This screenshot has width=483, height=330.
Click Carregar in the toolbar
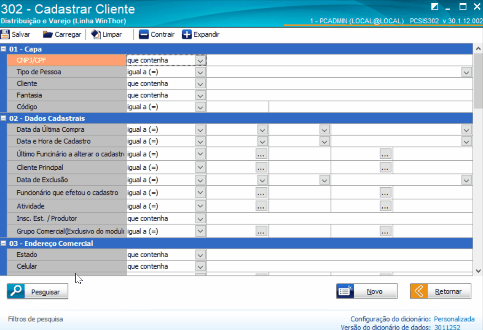tap(62, 34)
